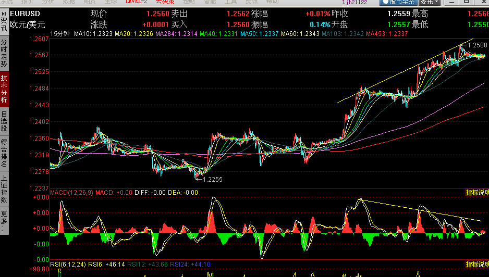Click the MACD(12,26,9) indicator title

coord(72,193)
